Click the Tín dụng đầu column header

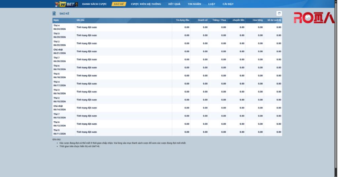[x=181, y=20]
